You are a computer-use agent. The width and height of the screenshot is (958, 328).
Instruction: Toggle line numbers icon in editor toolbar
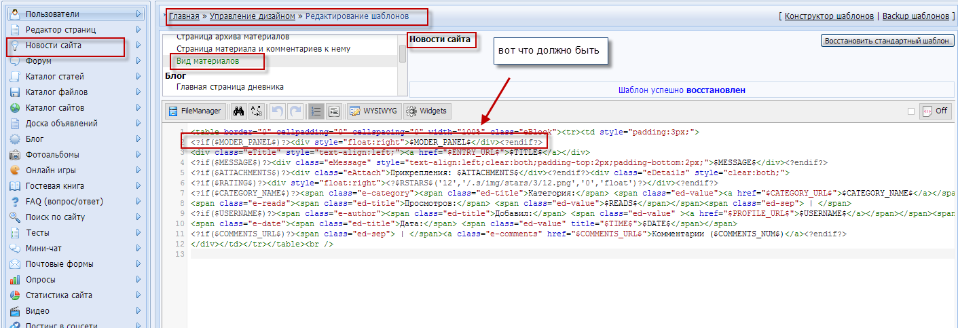tap(316, 111)
